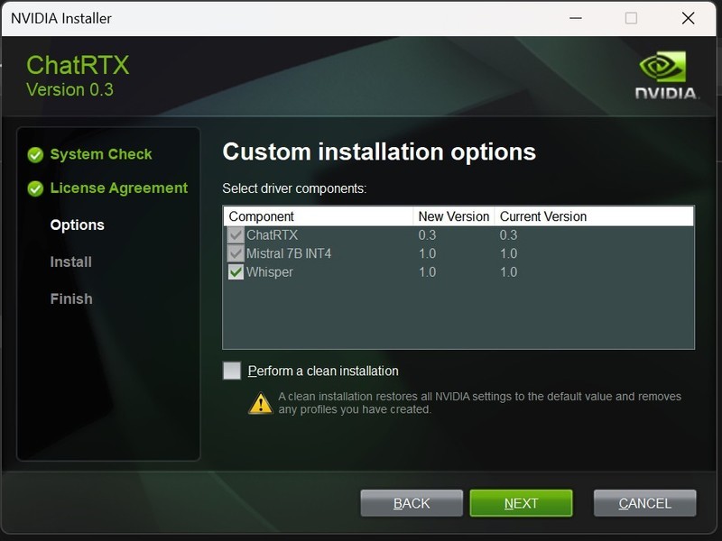The width and height of the screenshot is (722, 541).
Task: Select the System Check step label
Action: pos(101,154)
